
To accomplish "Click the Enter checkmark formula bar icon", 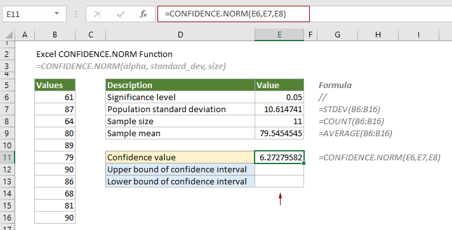I will [121, 14].
